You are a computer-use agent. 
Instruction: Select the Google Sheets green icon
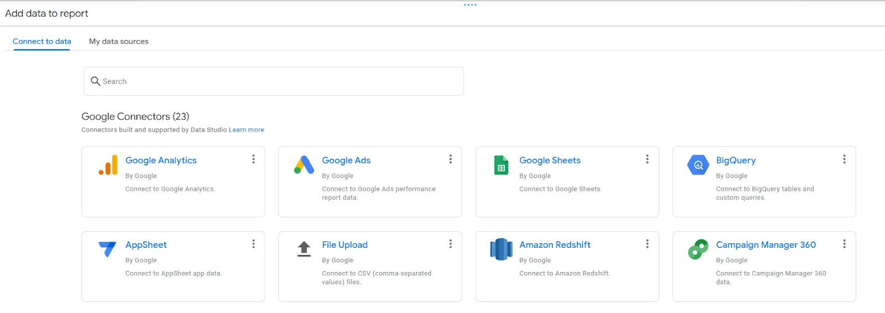(501, 165)
